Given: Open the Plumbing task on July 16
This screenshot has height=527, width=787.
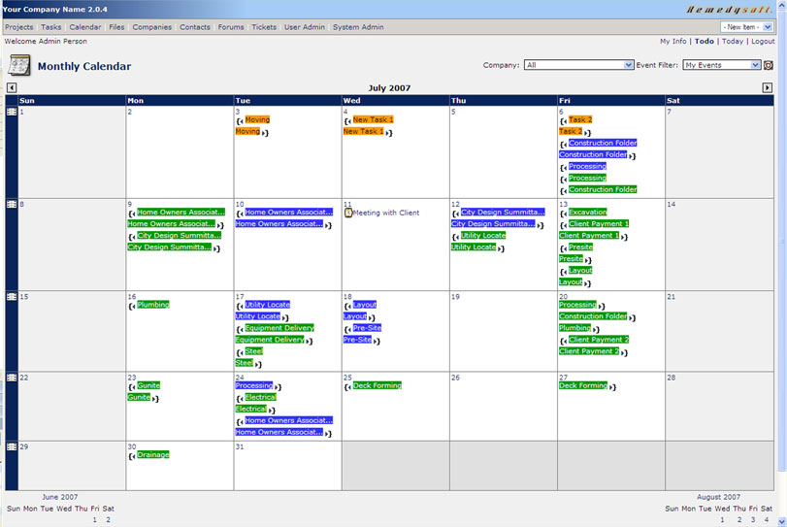Looking at the screenshot, I should 152,305.
